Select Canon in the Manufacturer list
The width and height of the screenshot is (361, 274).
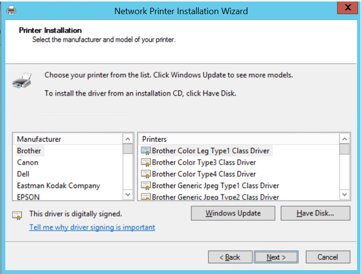pyautogui.click(x=28, y=163)
